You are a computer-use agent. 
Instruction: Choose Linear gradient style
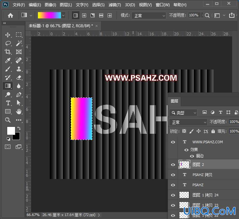[x=76, y=15]
